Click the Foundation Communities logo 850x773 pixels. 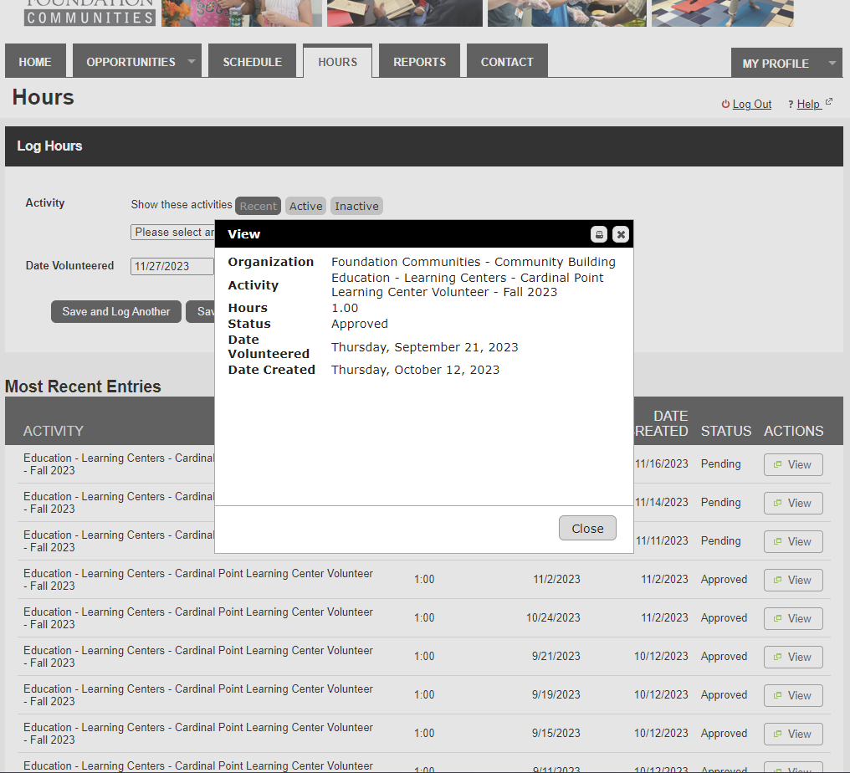[x=90, y=12]
